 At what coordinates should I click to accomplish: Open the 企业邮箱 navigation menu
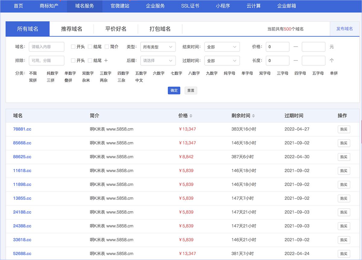(286, 6)
